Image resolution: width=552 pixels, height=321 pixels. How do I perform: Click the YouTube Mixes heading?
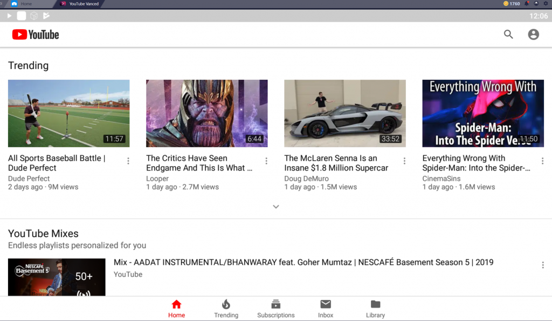pyautogui.click(x=43, y=233)
